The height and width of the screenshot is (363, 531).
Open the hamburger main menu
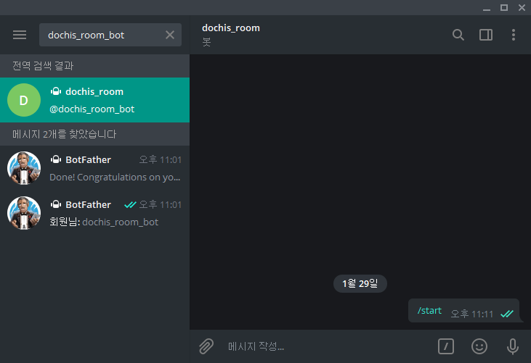pos(20,35)
